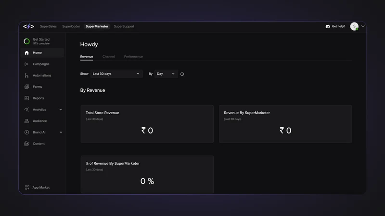Open Audience in the sidebar
This screenshot has height=216, width=385.
point(42,121)
